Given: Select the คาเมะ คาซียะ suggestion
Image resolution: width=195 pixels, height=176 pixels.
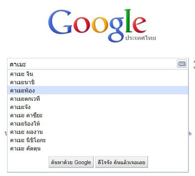Looking at the screenshot, I should point(98,115).
